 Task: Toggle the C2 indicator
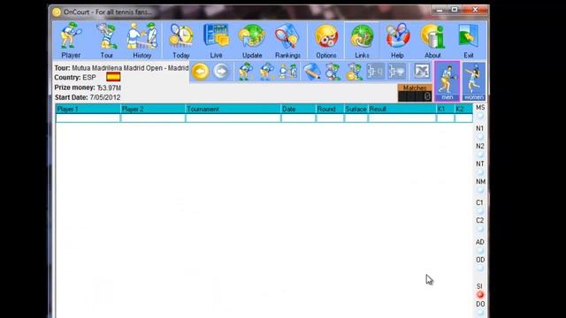[480, 229]
